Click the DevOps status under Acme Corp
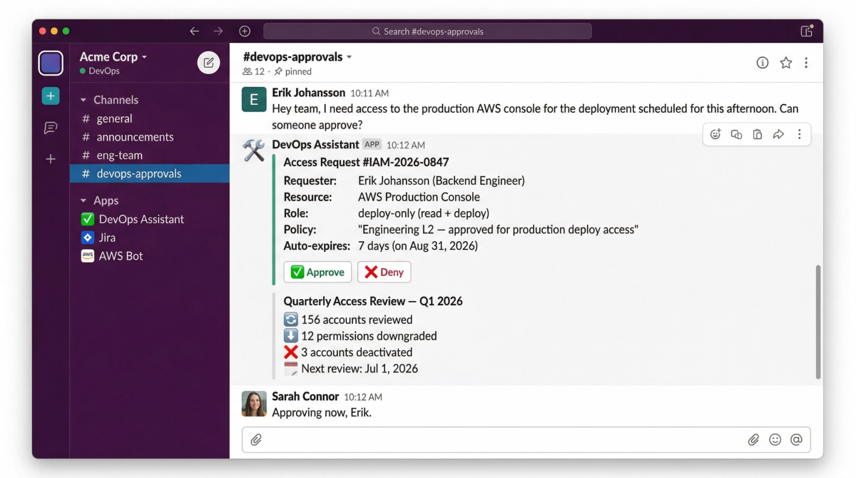 pos(100,71)
